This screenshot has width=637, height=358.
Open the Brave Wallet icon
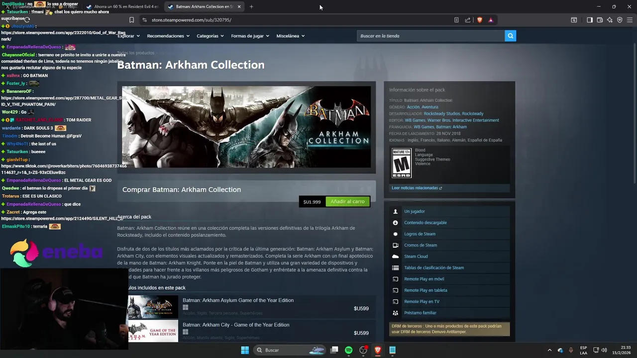pos(600,20)
